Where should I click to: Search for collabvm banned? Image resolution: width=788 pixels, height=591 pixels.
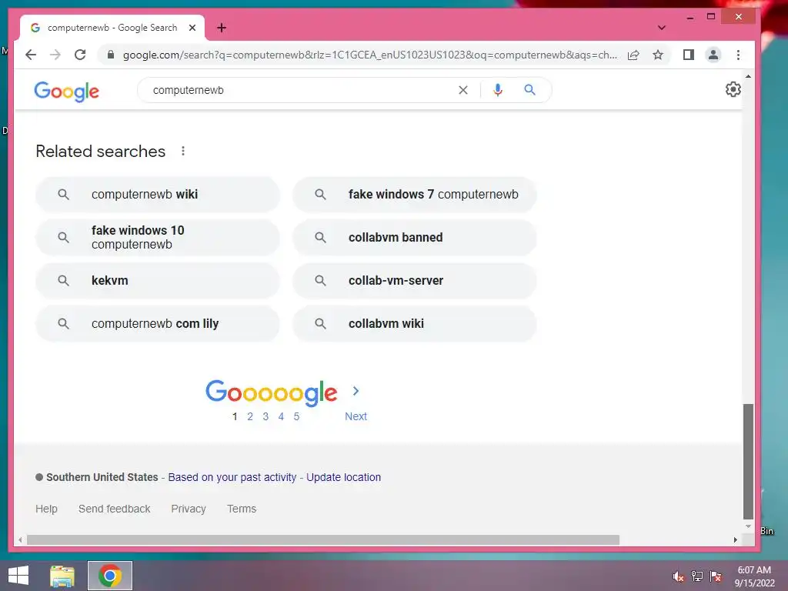414,237
